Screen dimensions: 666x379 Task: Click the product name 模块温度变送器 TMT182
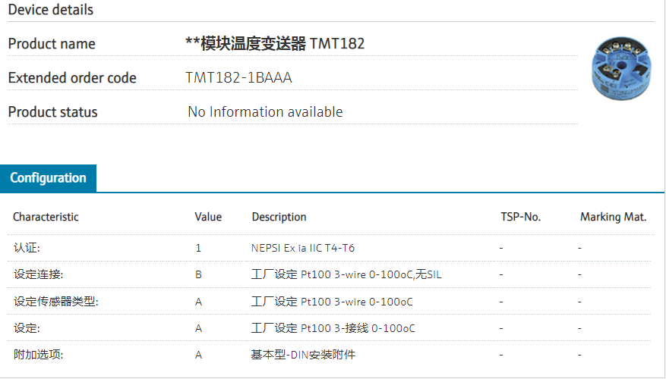[x=275, y=44]
